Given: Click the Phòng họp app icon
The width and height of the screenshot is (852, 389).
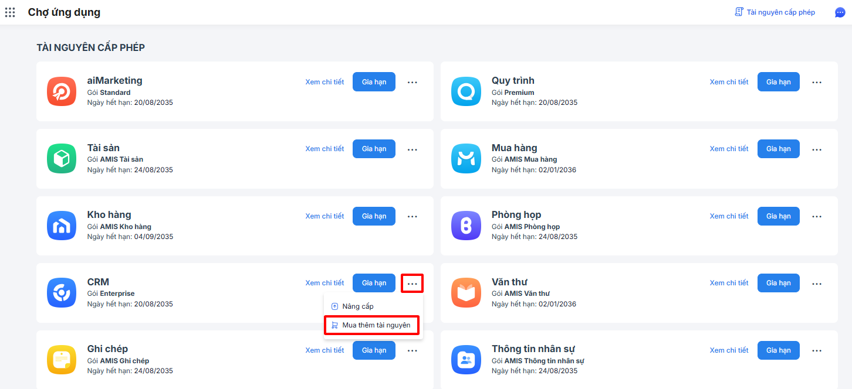Looking at the screenshot, I should coord(466,226).
